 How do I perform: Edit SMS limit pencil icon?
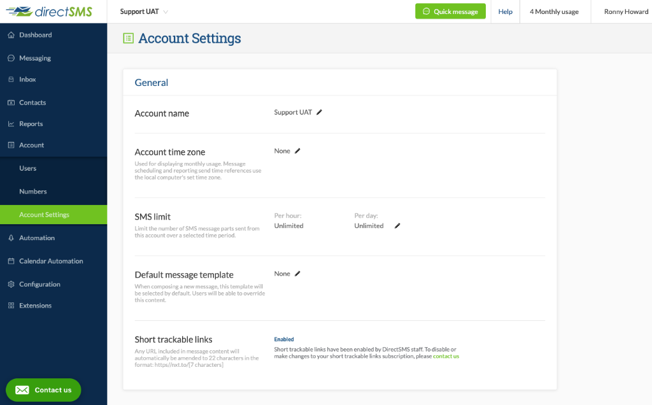tap(397, 226)
